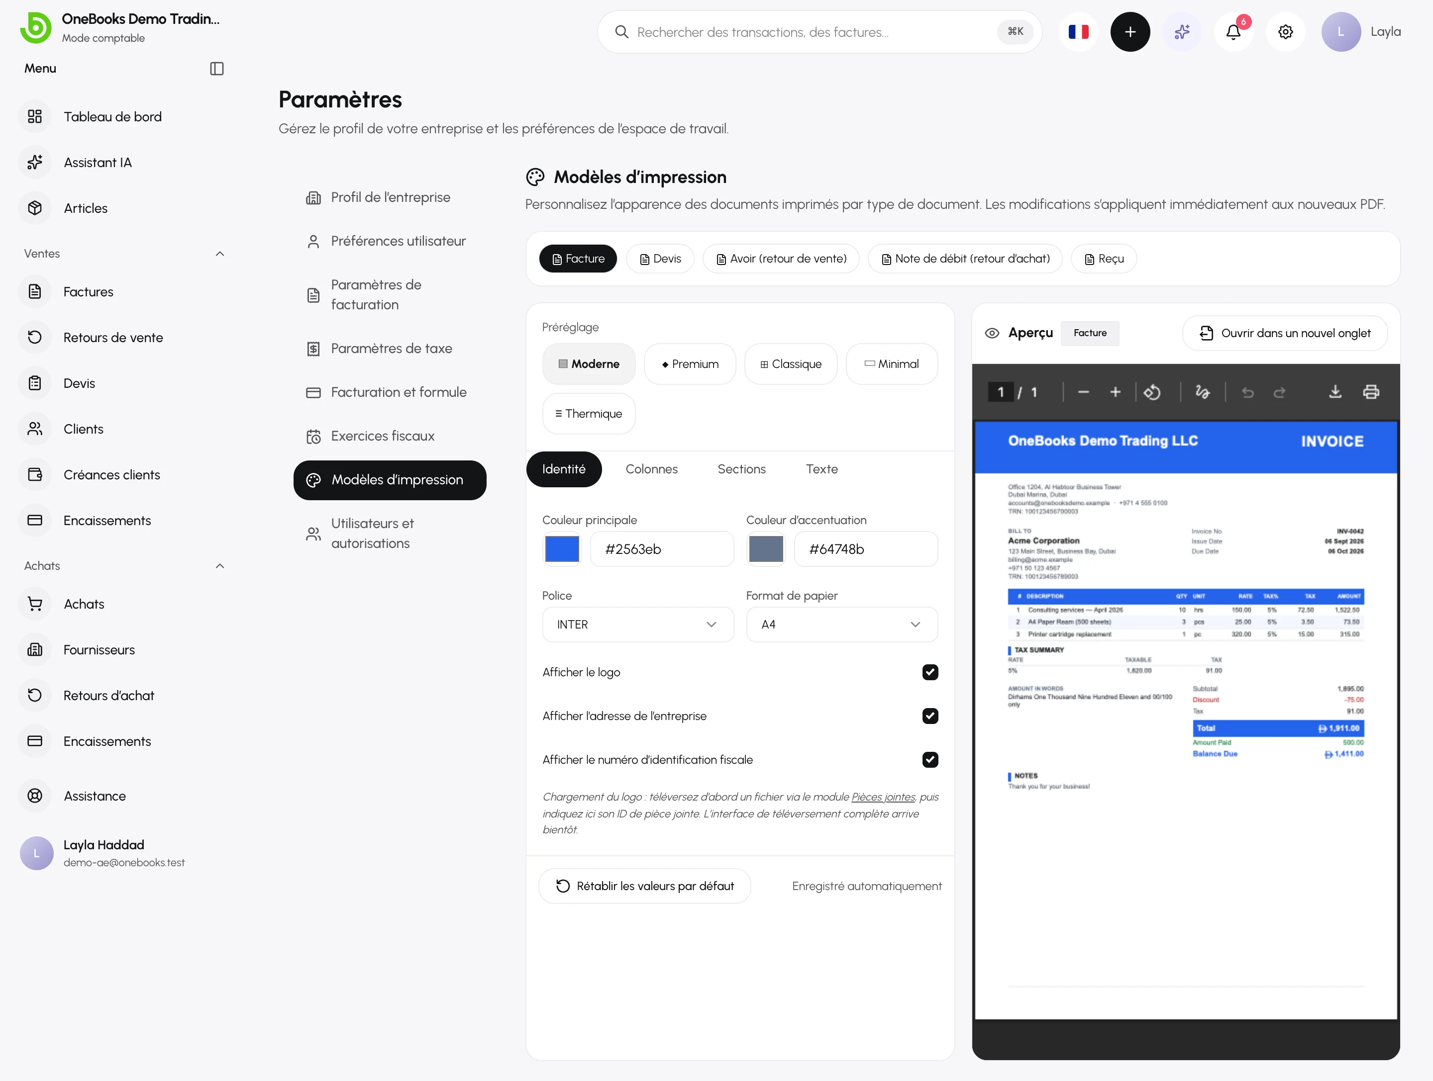The image size is (1433, 1081).
Task: Switch to the Colonnes tab
Action: tap(652, 469)
